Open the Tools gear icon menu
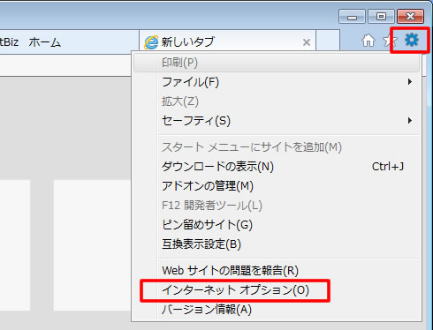The width and height of the screenshot is (433, 330). pos(412,40)
